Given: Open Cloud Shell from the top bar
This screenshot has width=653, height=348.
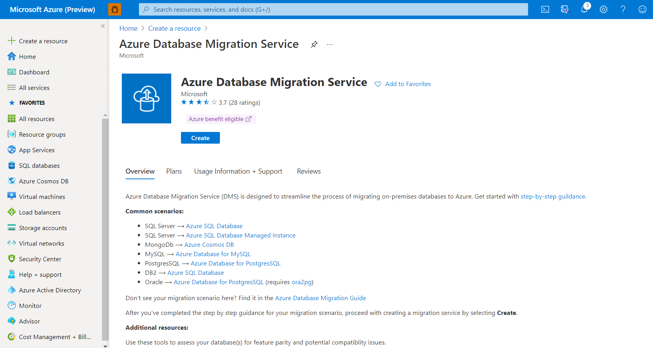Looking at the screenshot, I should (x=545, y=9).
